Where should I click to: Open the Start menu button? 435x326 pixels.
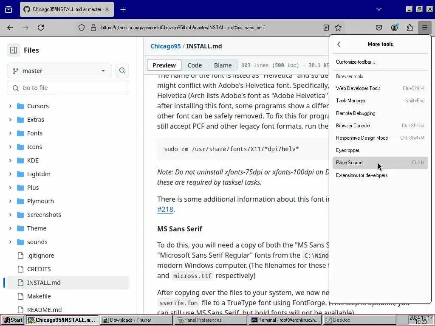click(x=13, y=320)
